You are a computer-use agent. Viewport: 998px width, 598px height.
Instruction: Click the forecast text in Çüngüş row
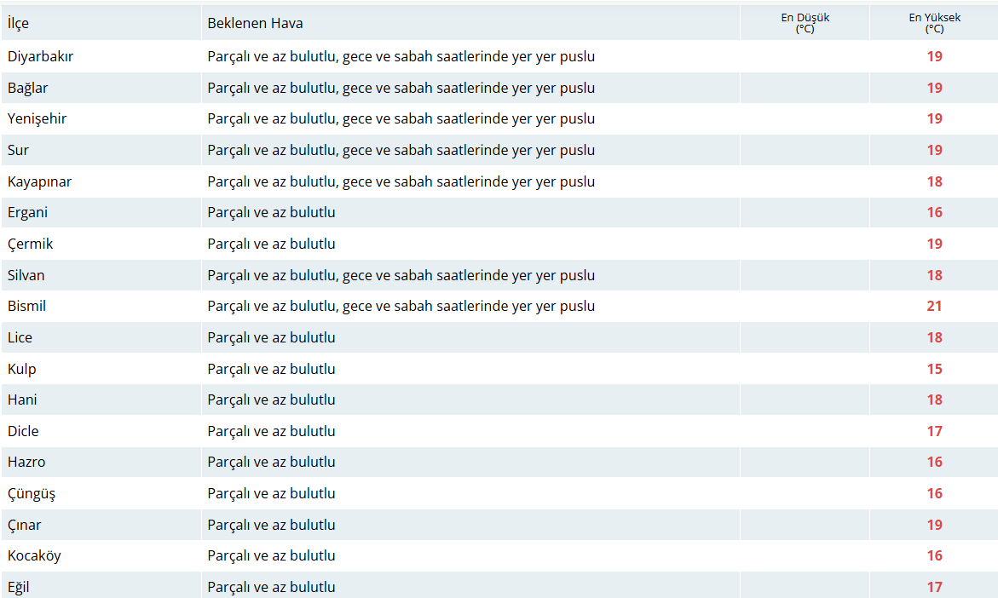[x=271, y=494]
